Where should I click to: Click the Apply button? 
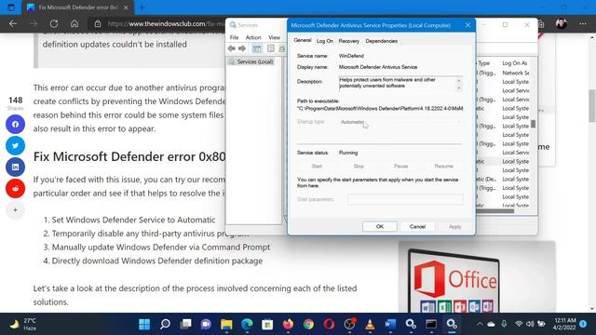tap(454, 226)
